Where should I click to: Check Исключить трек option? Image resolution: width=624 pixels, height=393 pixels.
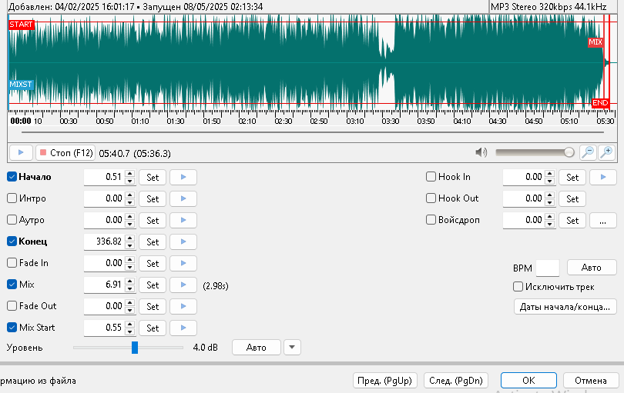pyautogui.click(x=518, y=287)
